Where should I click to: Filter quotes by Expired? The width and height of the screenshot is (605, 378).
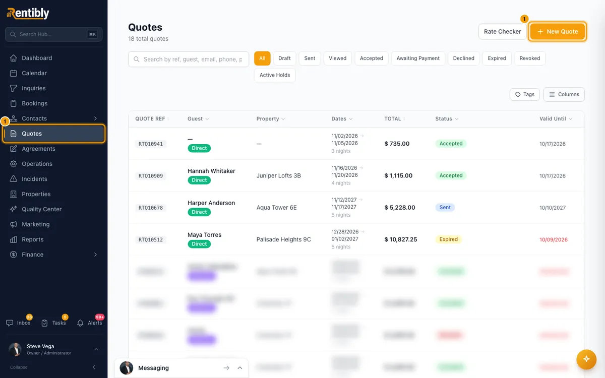497,58
